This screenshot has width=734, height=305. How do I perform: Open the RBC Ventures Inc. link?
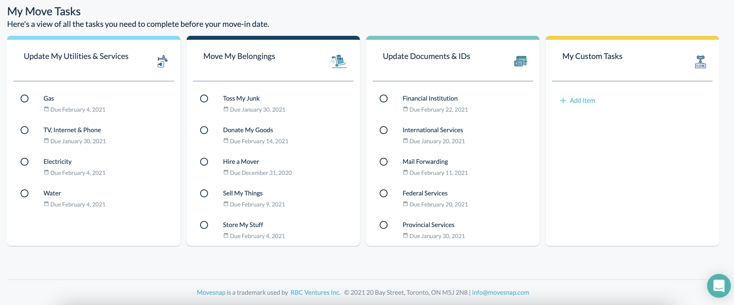(315, 292)
